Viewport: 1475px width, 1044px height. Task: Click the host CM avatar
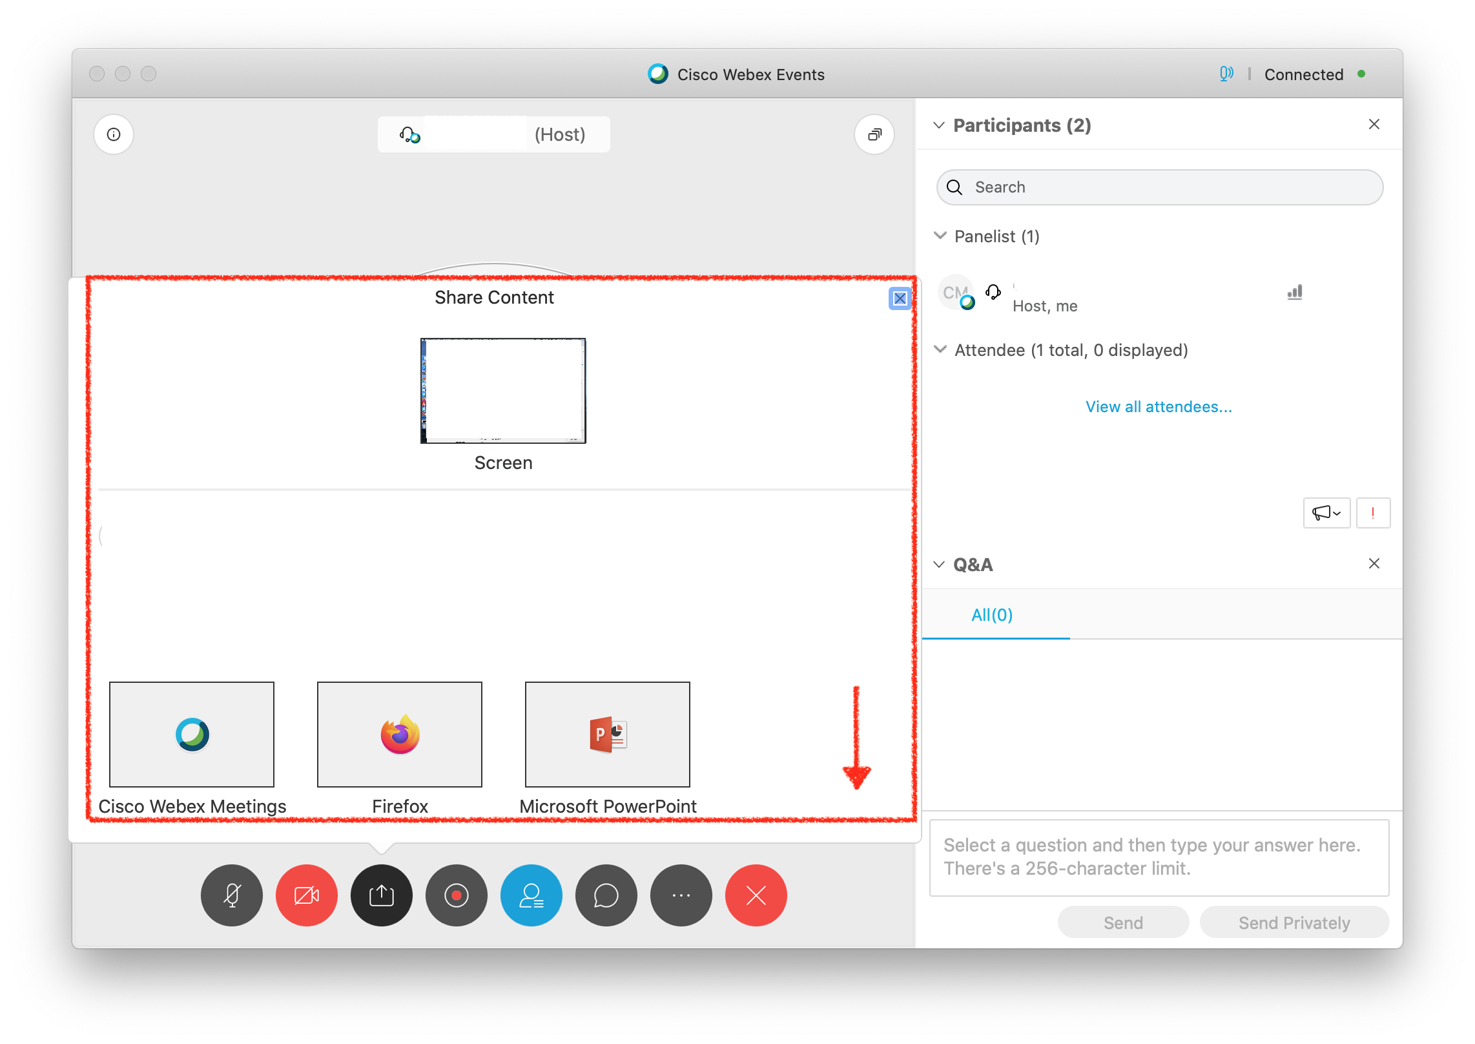pos(956,293)
